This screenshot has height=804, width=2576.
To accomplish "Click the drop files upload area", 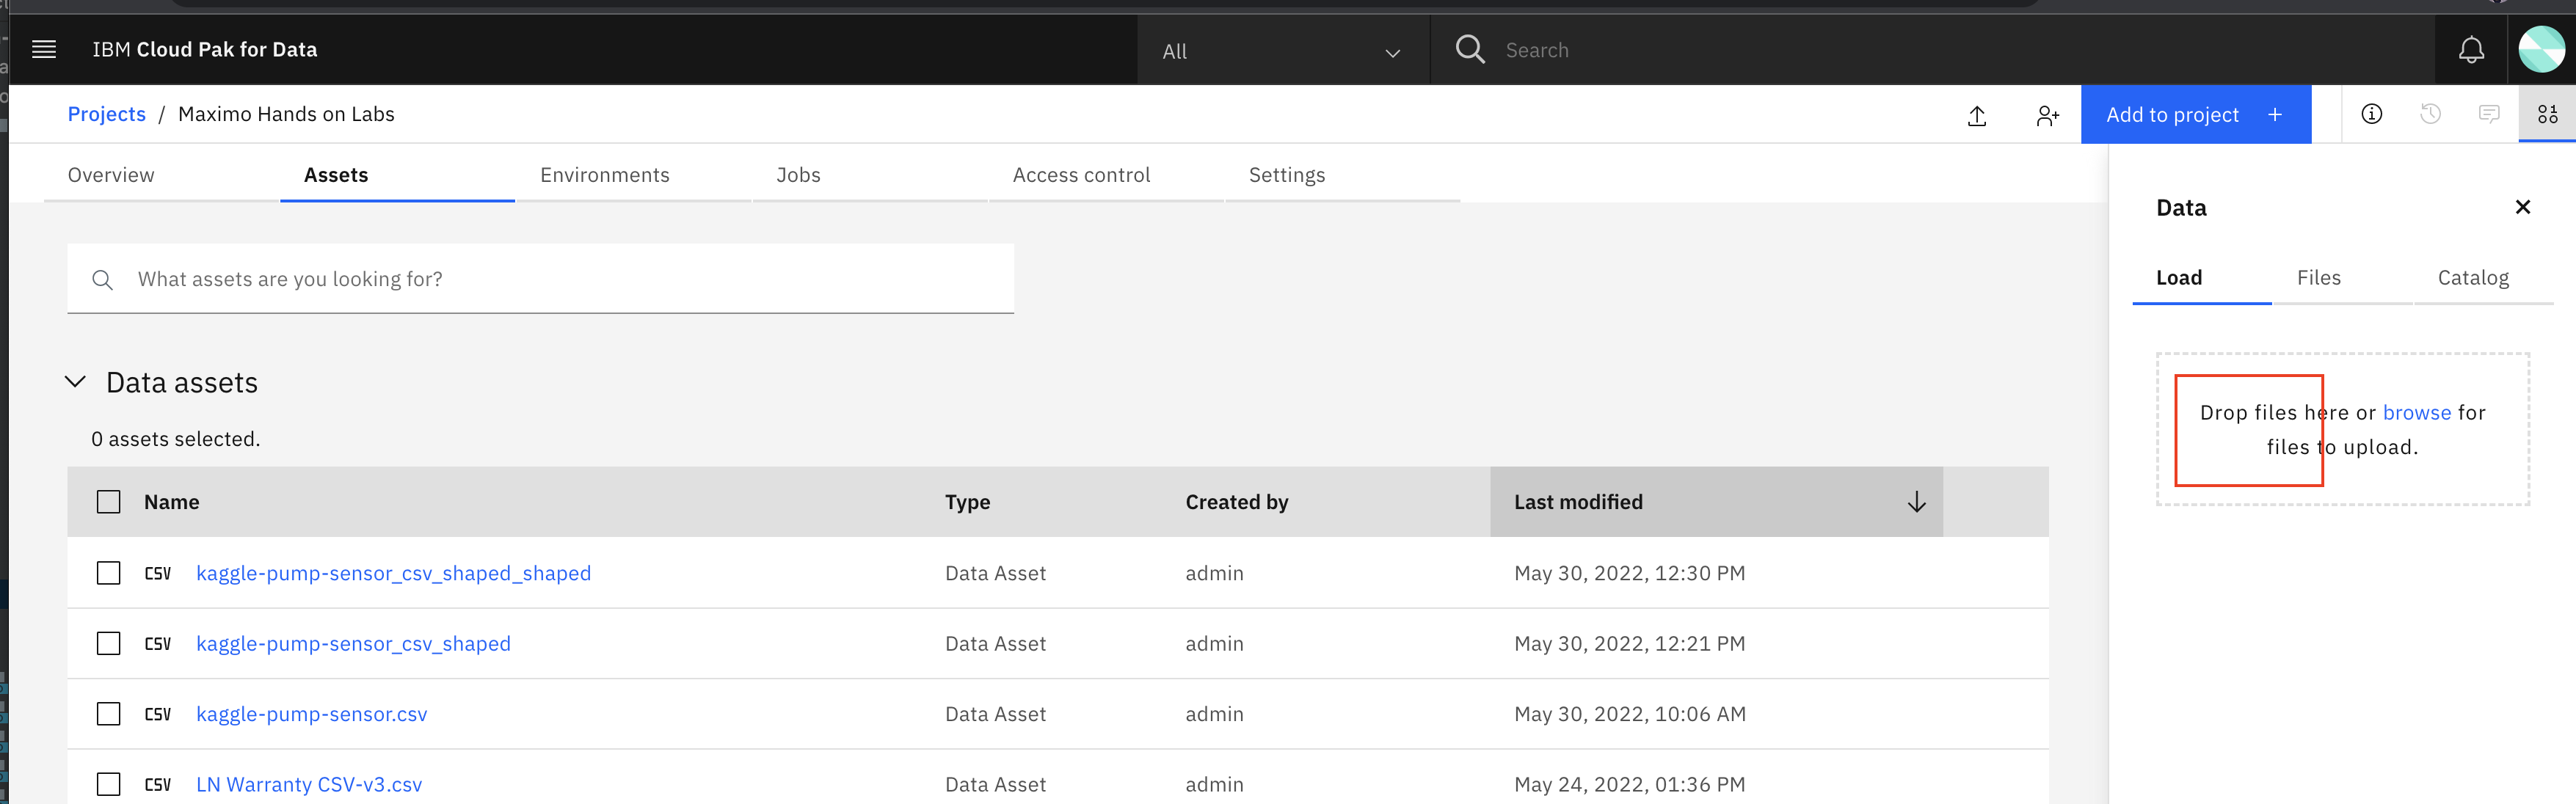I will click(x=2342, y=429).
